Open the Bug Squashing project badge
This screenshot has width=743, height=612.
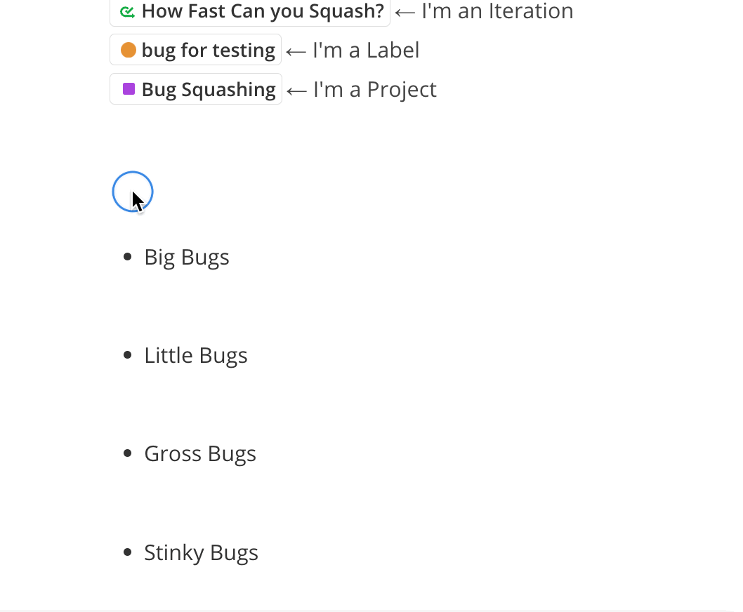(196, 89)
